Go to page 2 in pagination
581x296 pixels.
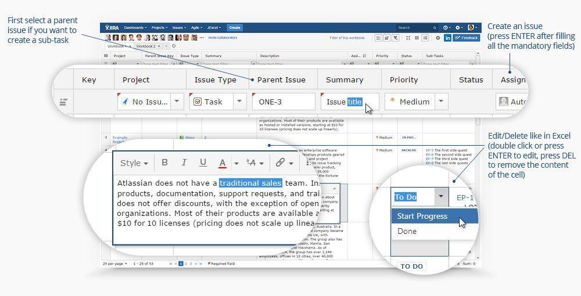pos(186,264)
